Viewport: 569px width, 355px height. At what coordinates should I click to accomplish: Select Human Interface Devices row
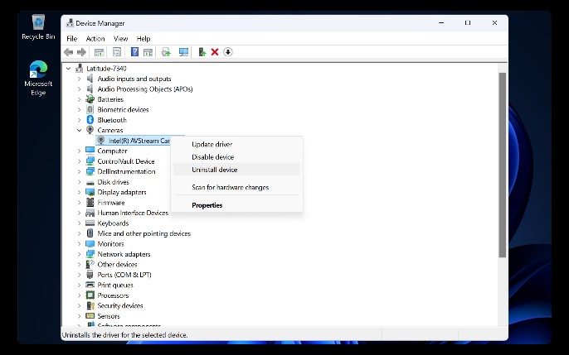[x=133, y=213]
